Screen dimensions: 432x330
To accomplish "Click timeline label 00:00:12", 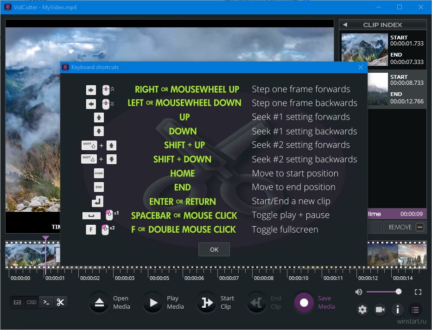I will click(x=368, y=278).
